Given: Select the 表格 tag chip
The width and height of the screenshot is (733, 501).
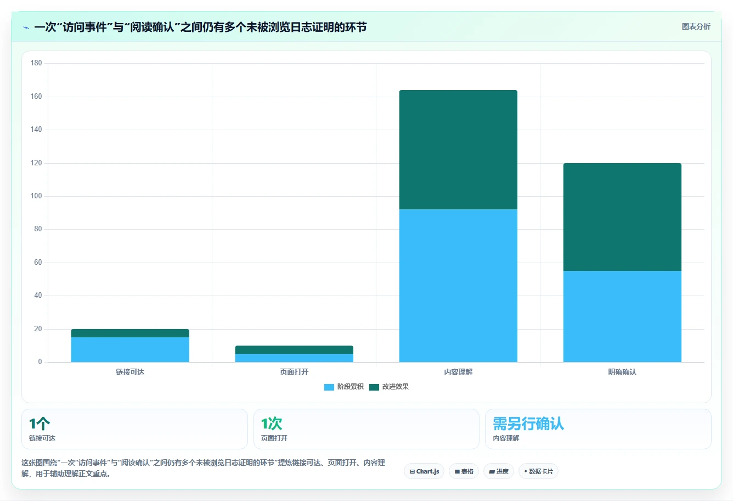Looking at the screenshot, I should 464,471.
